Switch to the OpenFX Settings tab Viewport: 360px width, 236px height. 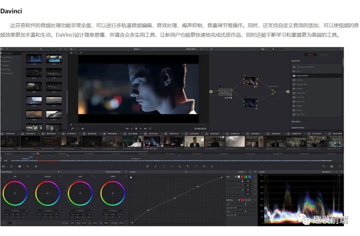[324, 55]
